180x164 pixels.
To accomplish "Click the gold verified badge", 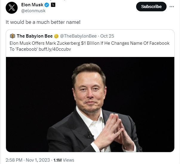I will [x=56, y=36].
